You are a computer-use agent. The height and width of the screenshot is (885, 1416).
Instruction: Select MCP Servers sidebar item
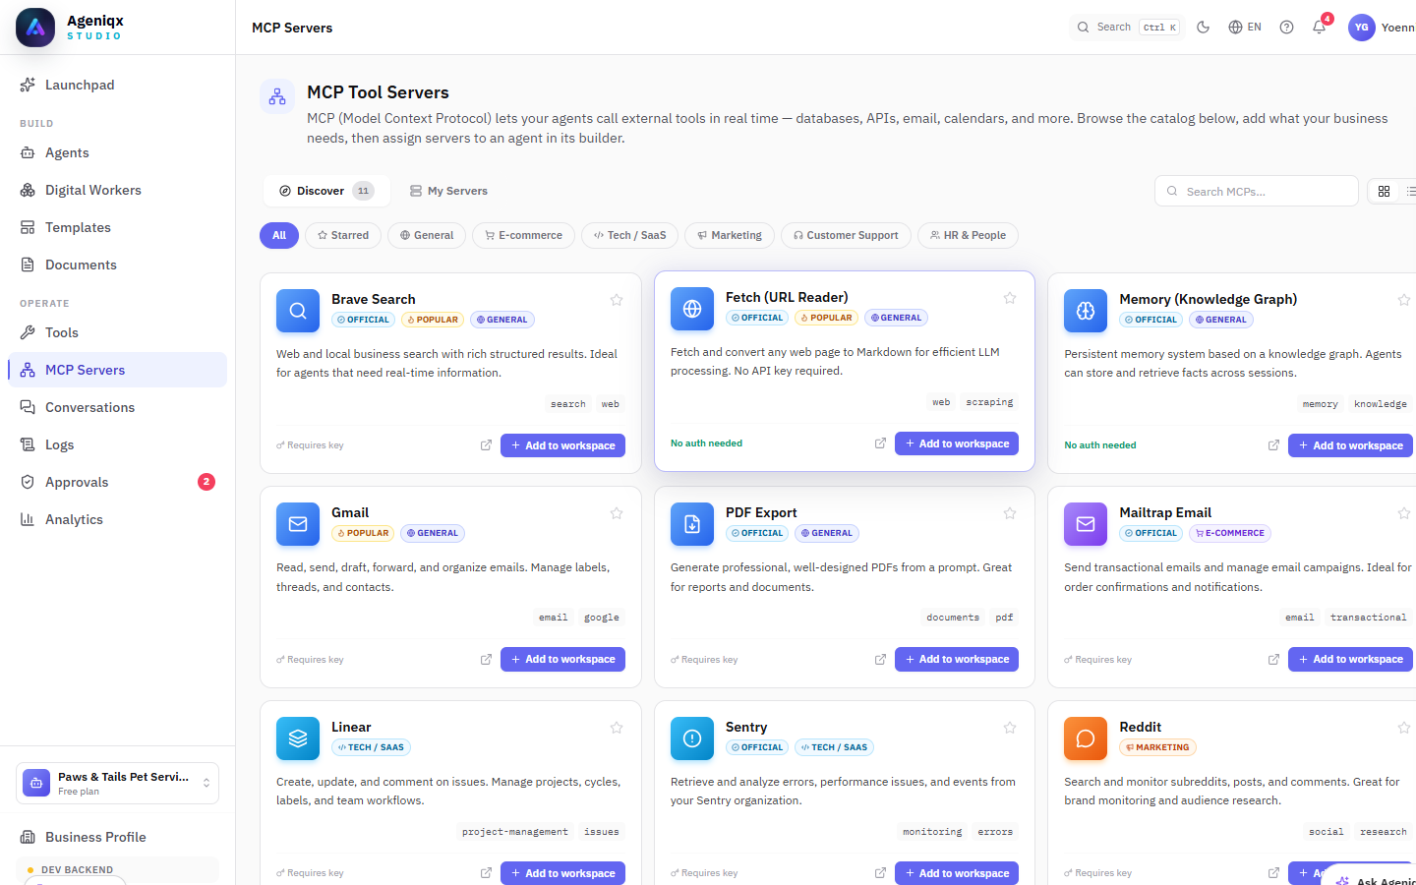[x=118, y=370]
